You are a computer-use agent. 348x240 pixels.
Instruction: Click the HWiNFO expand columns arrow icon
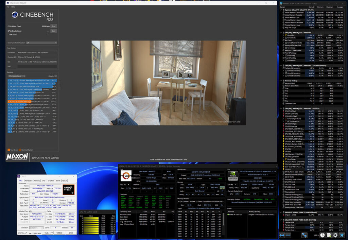click(x=282, y=235)
